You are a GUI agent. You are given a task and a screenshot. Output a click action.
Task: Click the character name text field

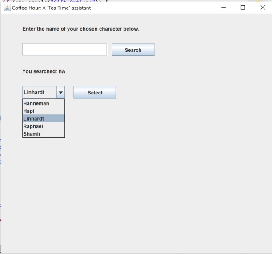tap(64, 50)
